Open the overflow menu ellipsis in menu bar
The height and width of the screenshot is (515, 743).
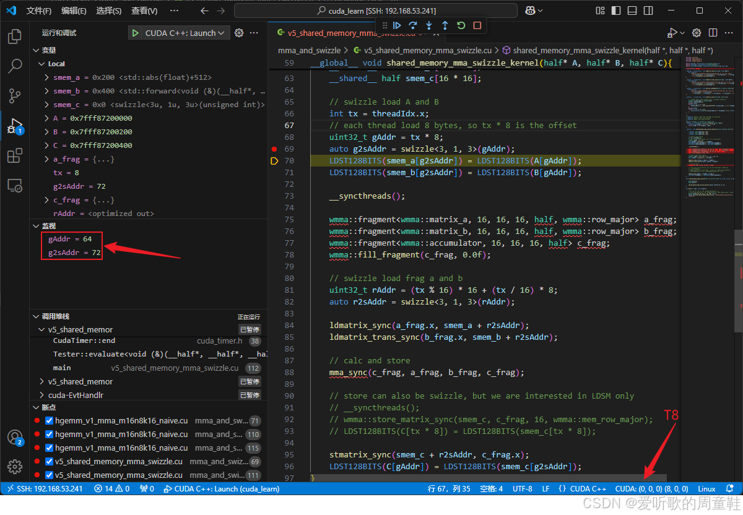tap(174, 11)
